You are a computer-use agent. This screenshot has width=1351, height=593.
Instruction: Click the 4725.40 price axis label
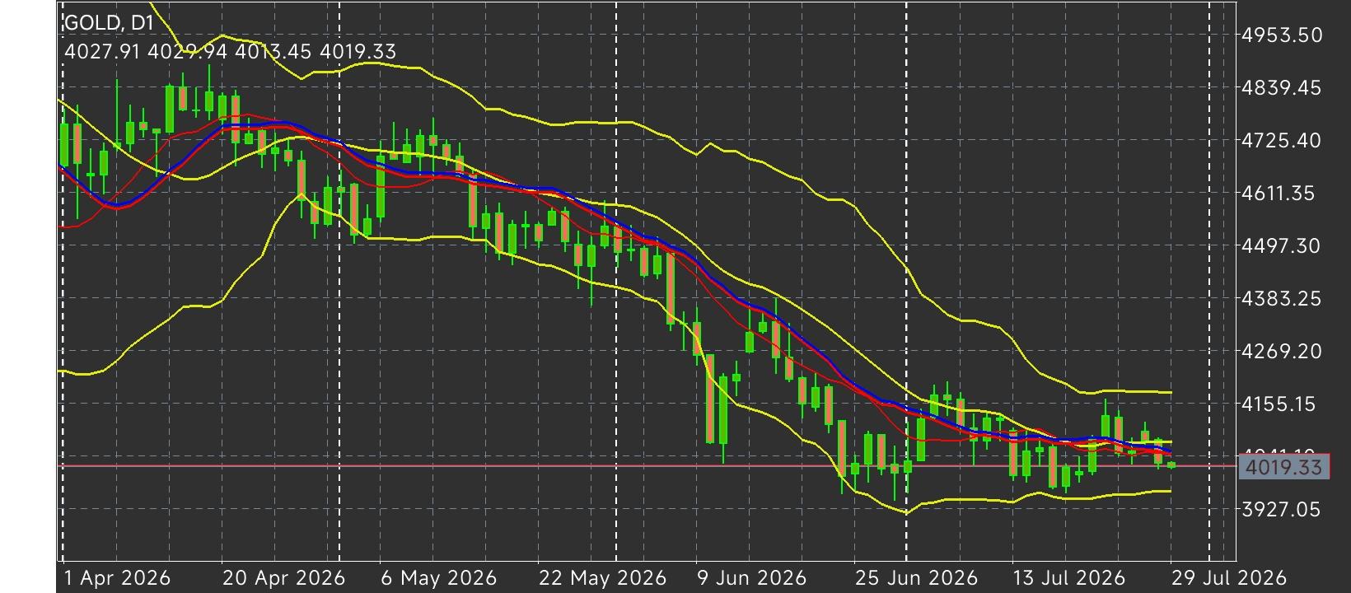coord(1282,140)
